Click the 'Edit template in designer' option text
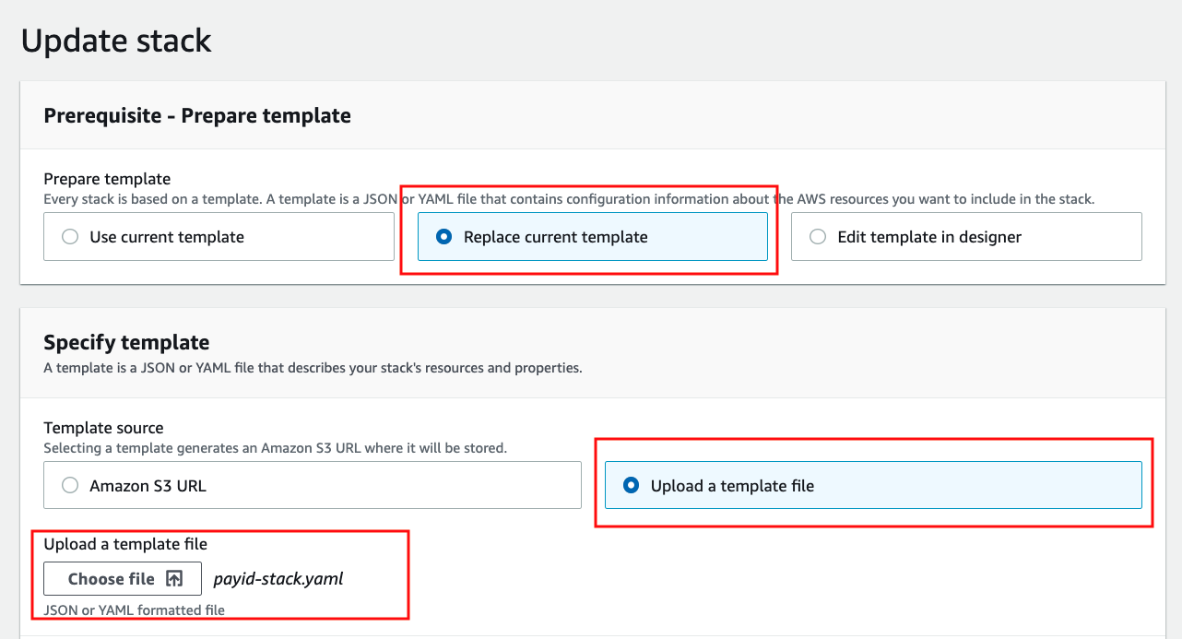The height and width of the screenshot is (639, 1182). (929, 237)
